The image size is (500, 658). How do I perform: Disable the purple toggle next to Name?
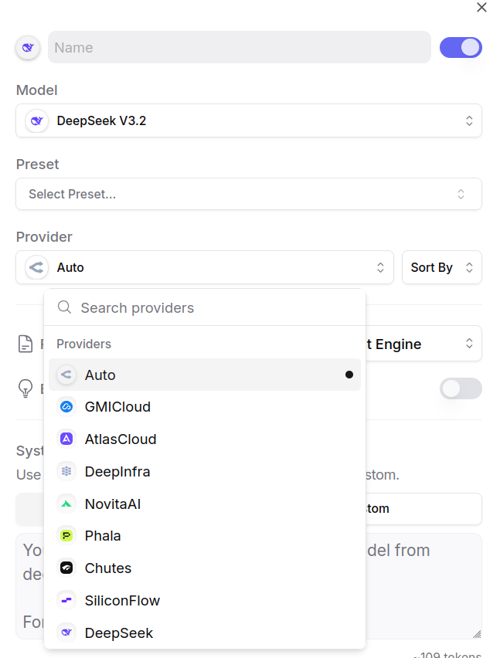coord(461,48)
